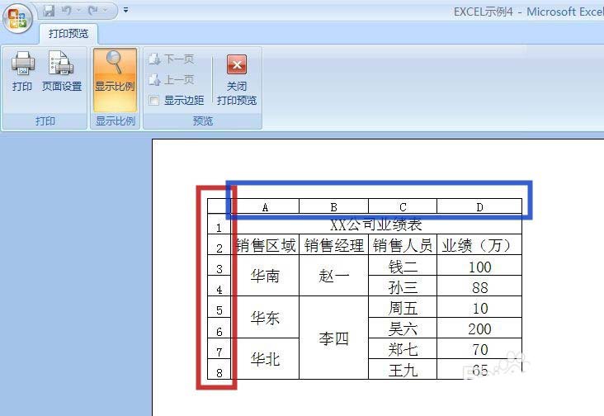Image resolution: width=604 pixels, height=416 pixels.
Task: Enable the 显示边距 checkbox
Action: (154, 101)
